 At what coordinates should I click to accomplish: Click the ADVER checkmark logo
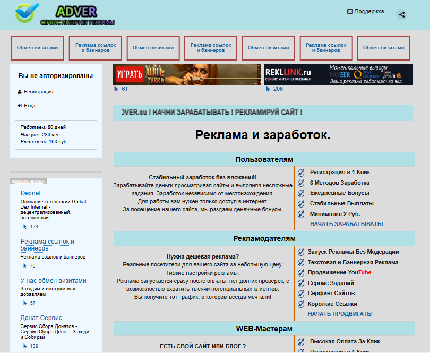pos(27,13)
